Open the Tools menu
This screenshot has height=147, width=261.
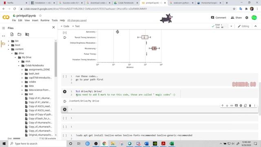tap(55, 20)
